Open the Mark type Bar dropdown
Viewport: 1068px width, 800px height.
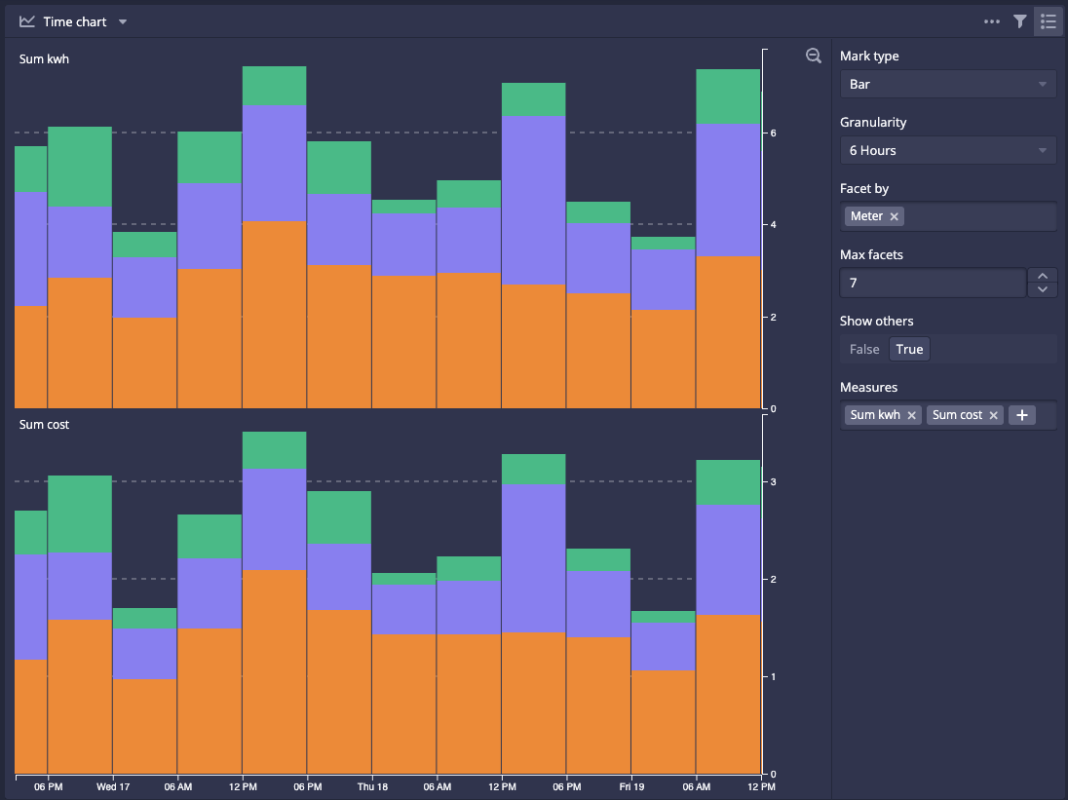click(947, 85)
